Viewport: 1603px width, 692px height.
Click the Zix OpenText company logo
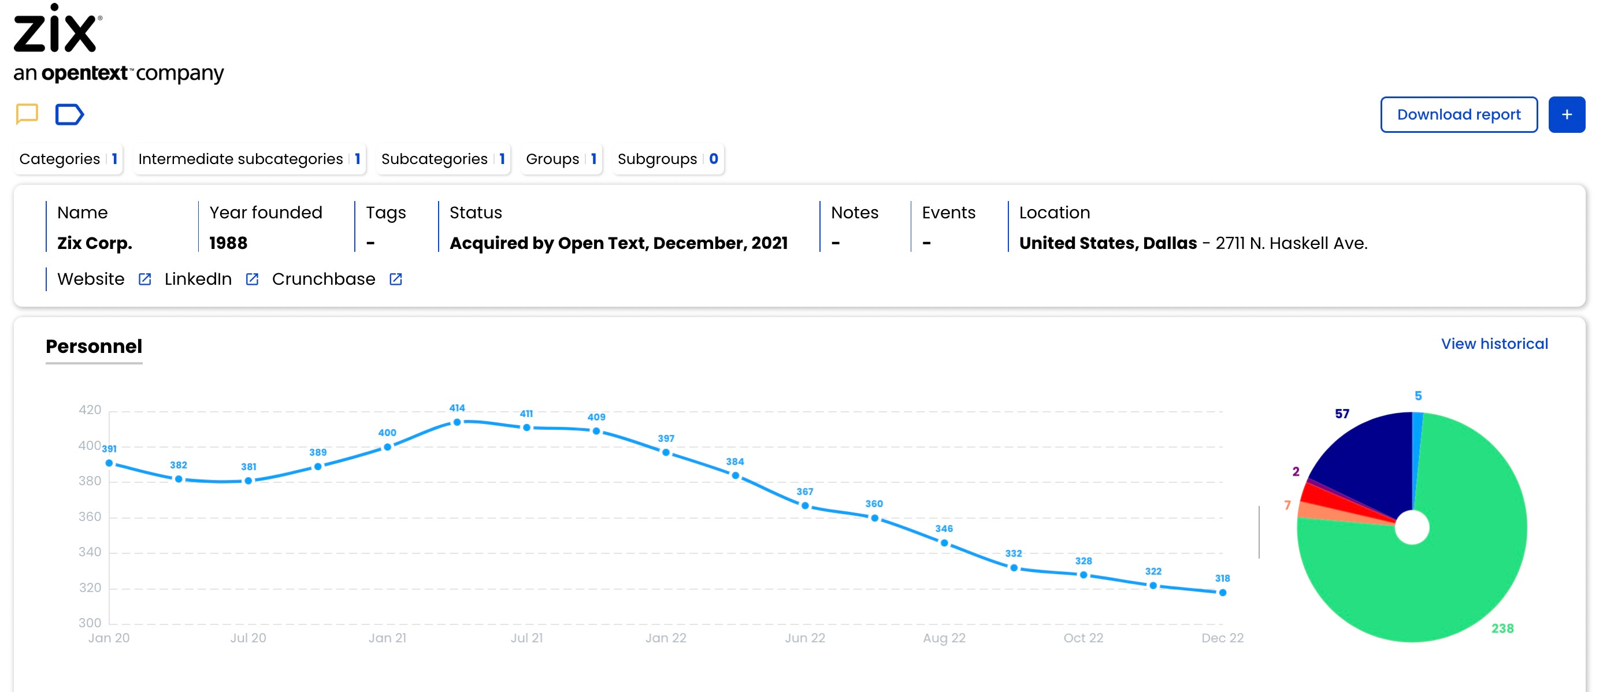[118, 43]
